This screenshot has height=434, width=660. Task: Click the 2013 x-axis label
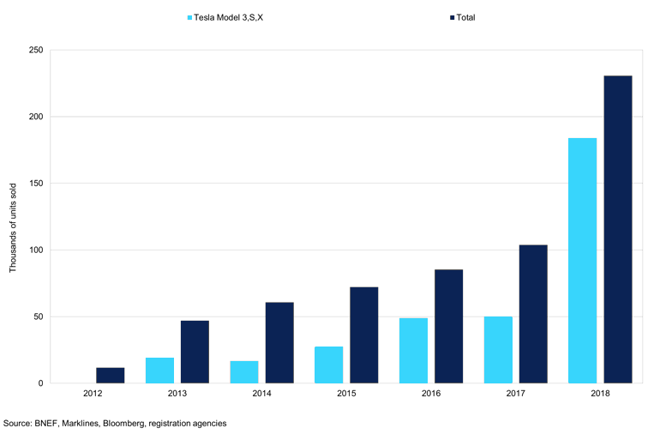coord(177,394)
